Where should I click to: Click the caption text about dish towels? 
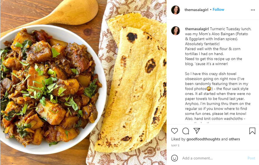[218, 96]
